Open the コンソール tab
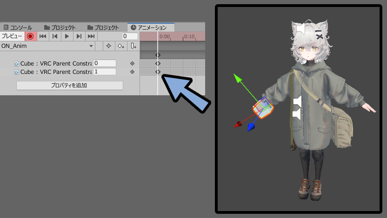 click(x=18, y=27)
